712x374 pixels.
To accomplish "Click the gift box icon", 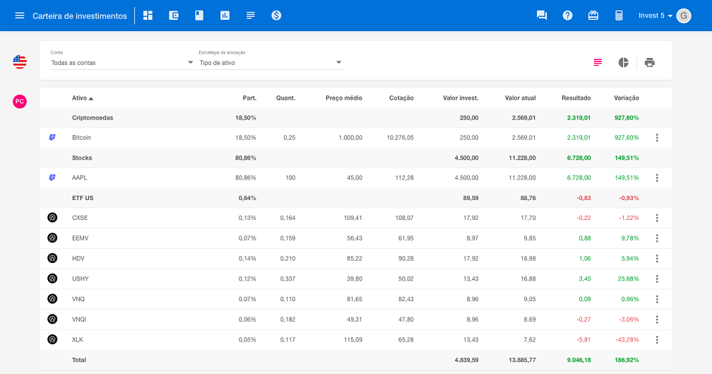I will pyautogui.click(x=593, y=16).
